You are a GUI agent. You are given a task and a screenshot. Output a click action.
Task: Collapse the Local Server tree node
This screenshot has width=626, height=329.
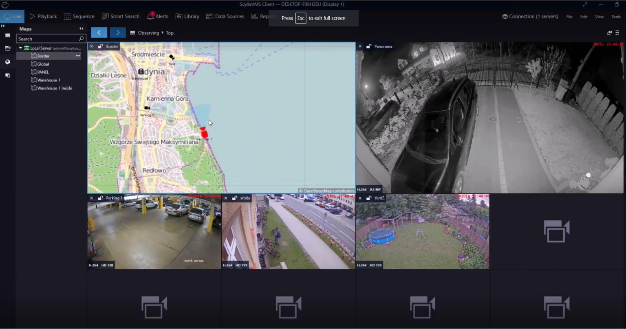pos(20,48)
